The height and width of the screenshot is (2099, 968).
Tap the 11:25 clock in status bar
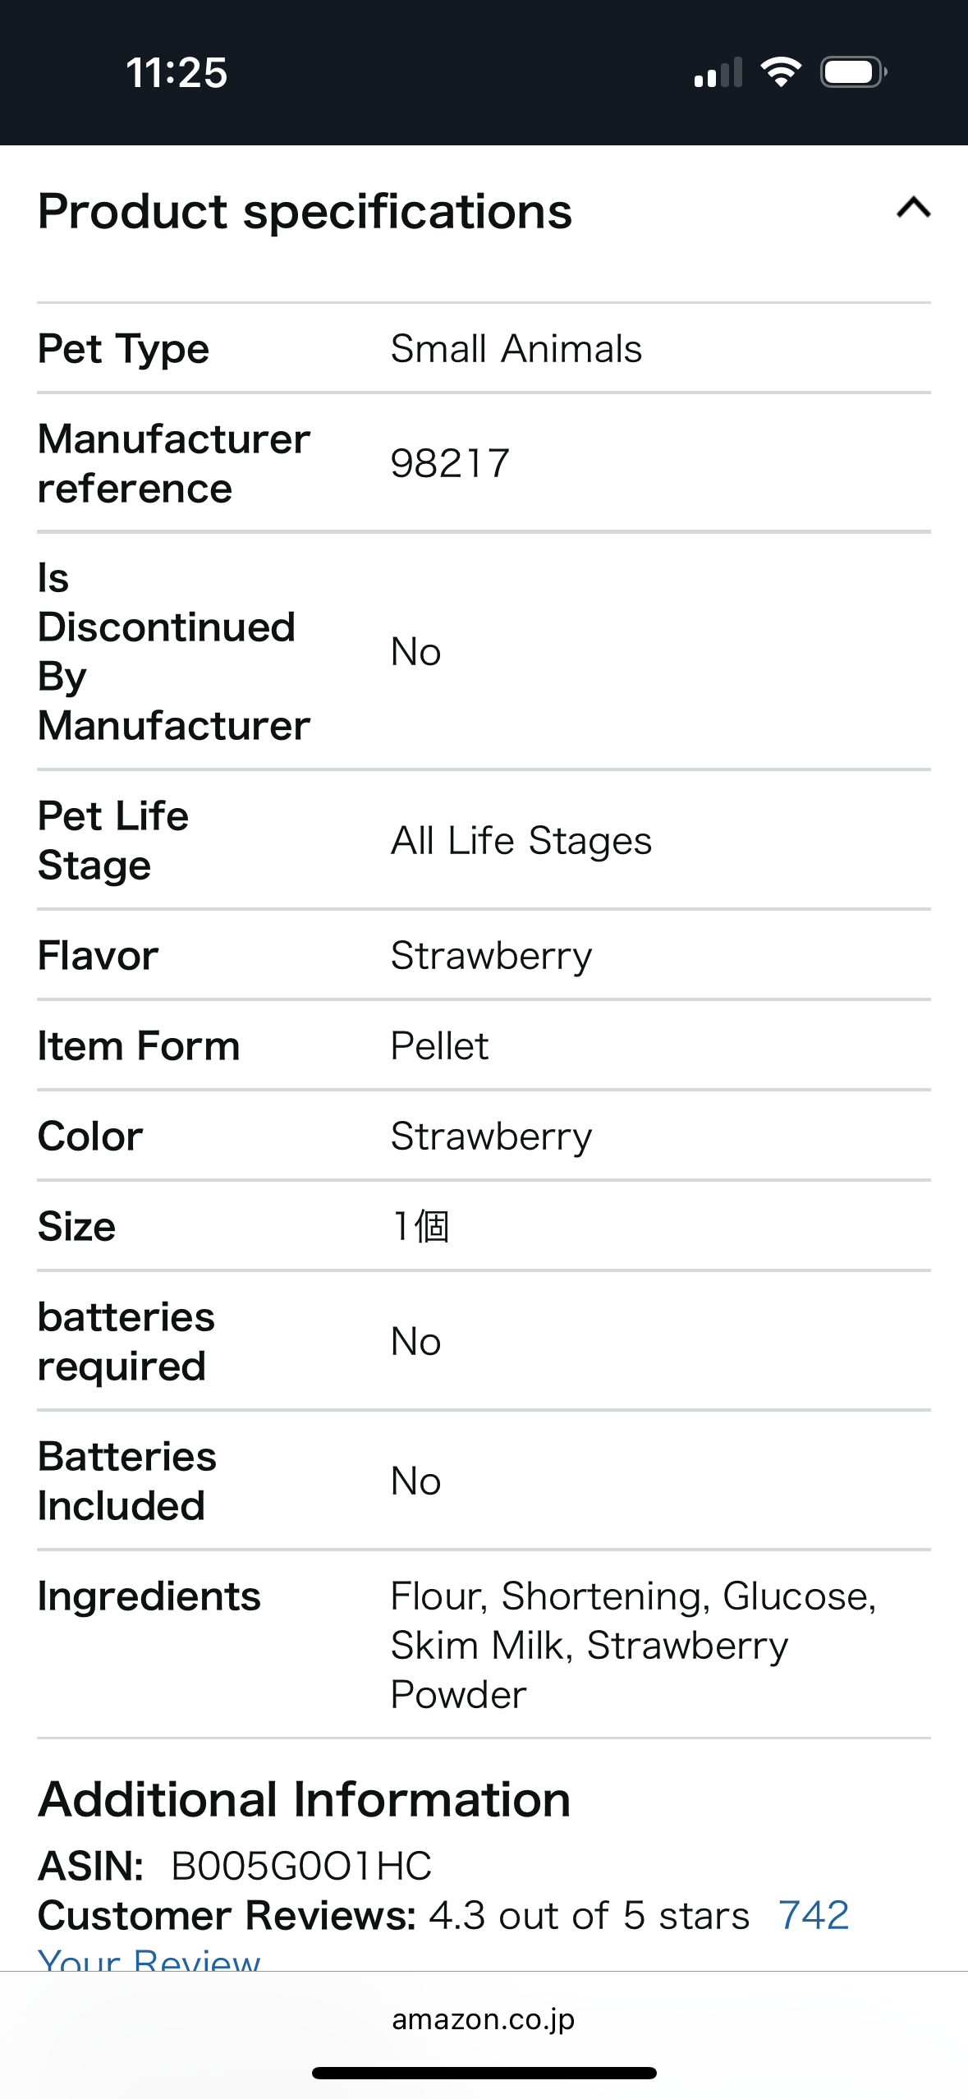[177, 73]
